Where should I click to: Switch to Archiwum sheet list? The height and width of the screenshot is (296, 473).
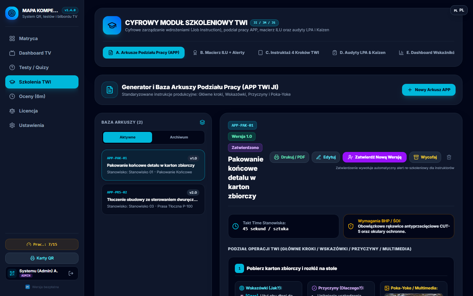[179, 137]
